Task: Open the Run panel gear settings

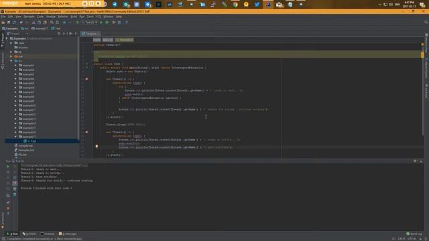Action: pos(416,161)
